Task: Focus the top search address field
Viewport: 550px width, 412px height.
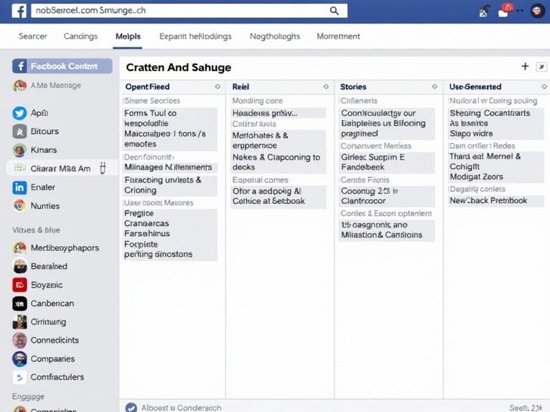Action: coord(189,11)
